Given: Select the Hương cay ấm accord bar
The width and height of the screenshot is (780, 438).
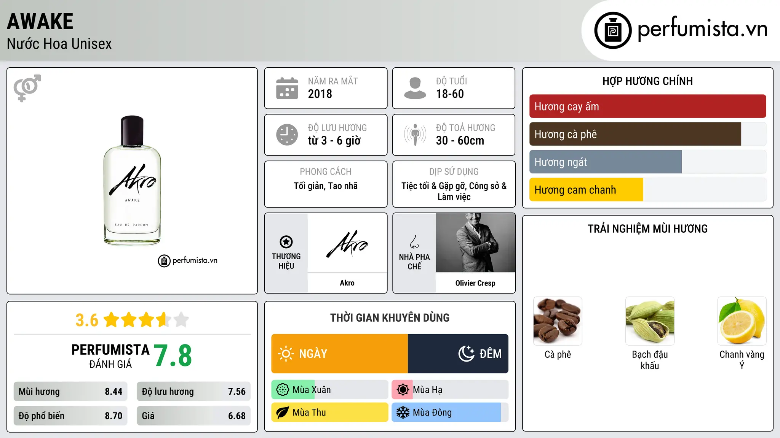Looking at the screenshot, I should 647,106.
